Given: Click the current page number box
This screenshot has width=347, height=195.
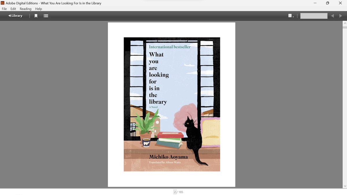Looking at the screenshot, I should pyautogui.click(x=175, y=192).
